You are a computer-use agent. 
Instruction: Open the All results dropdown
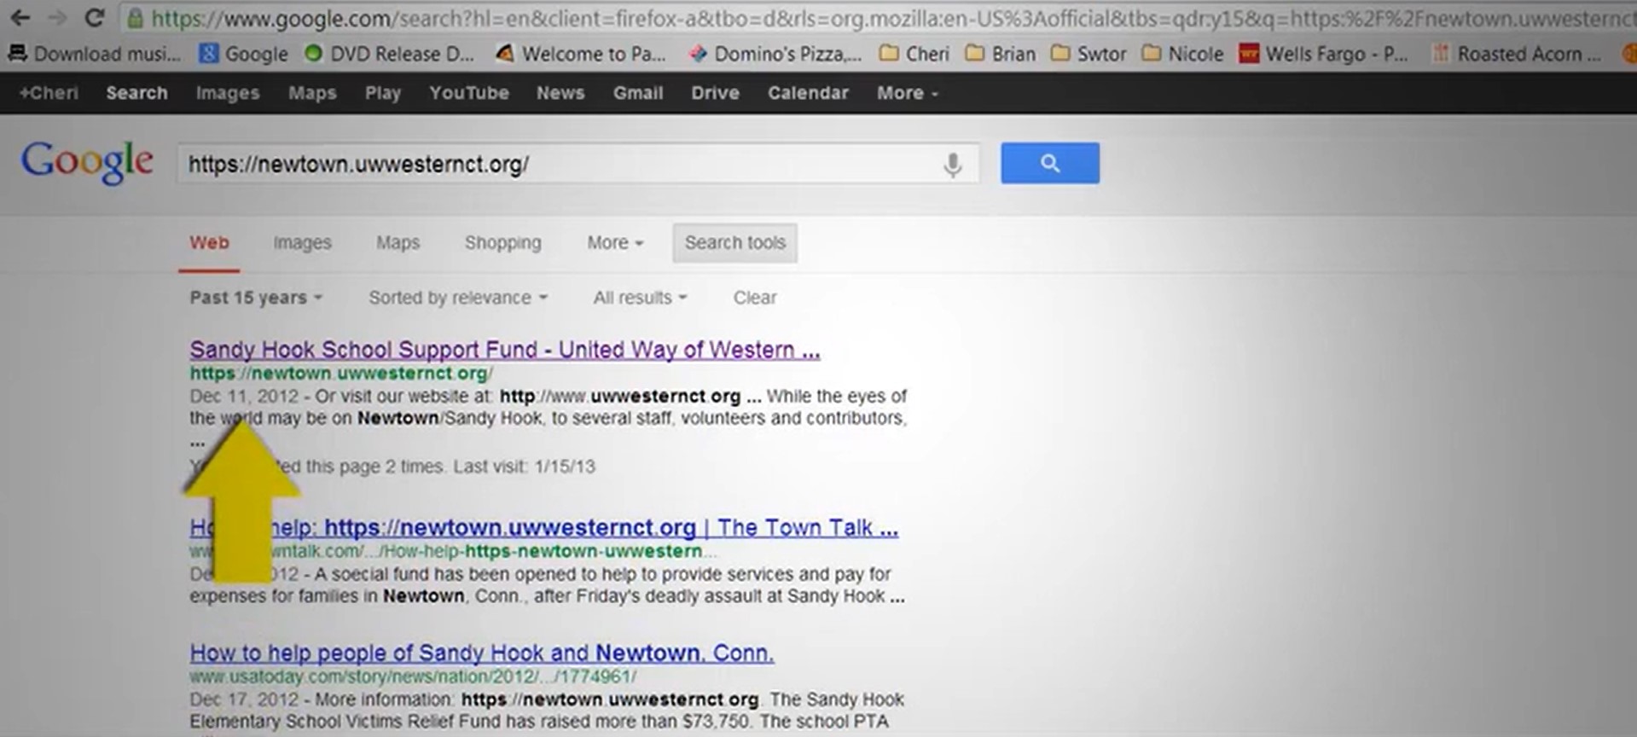pyautogui.click(x=641, y=298)
